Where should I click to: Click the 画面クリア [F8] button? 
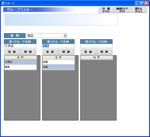click(x=122, y=10)
